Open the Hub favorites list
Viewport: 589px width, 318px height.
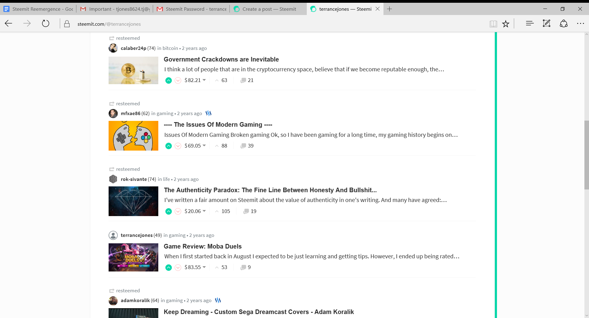pyautogui.click(x=530, y=23)
